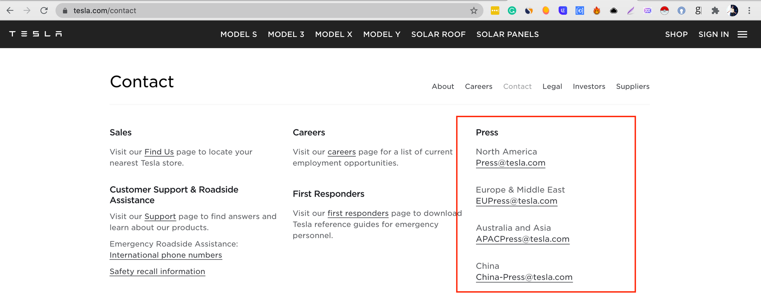761x300 pixels.
Task: Bookmark this page with the star icon
Action: click(x=474, y=11)
